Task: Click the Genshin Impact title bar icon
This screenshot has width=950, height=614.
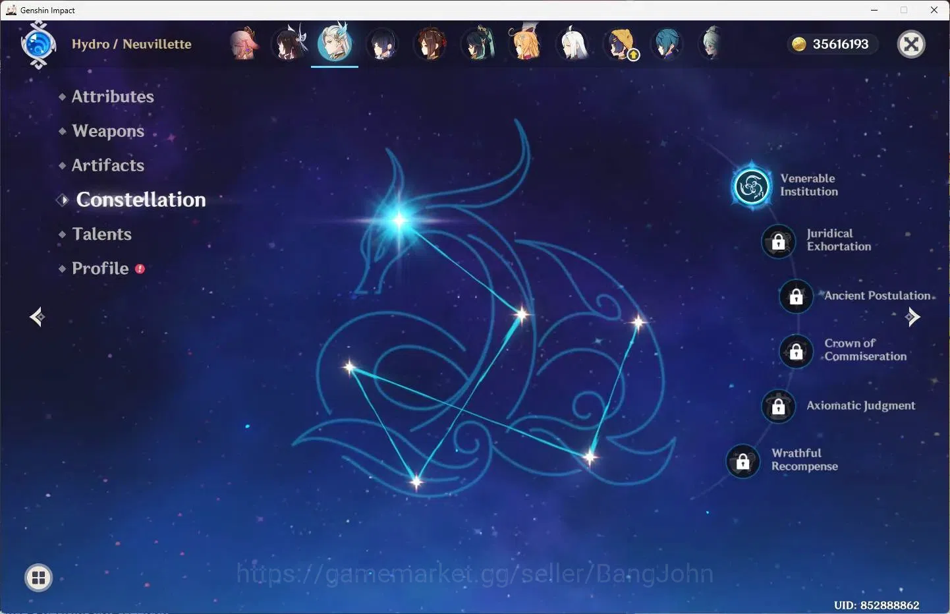Action: [x=11, y=10]
